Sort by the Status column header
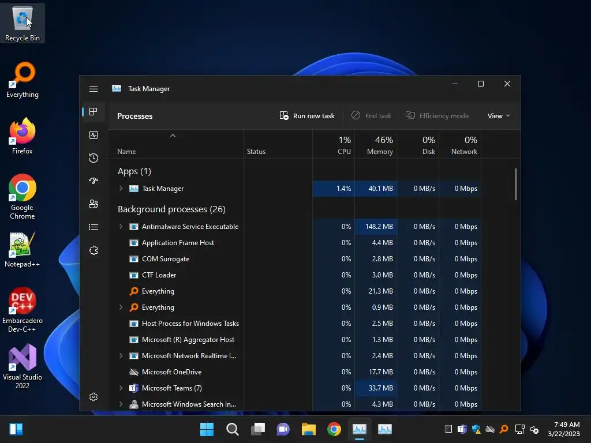This screenshot has height=443, width=591. coord(278,144)
